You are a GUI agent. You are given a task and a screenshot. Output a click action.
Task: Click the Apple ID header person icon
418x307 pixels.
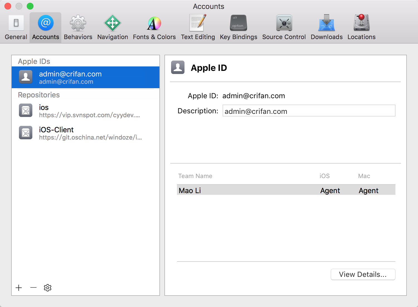point(178,67)
